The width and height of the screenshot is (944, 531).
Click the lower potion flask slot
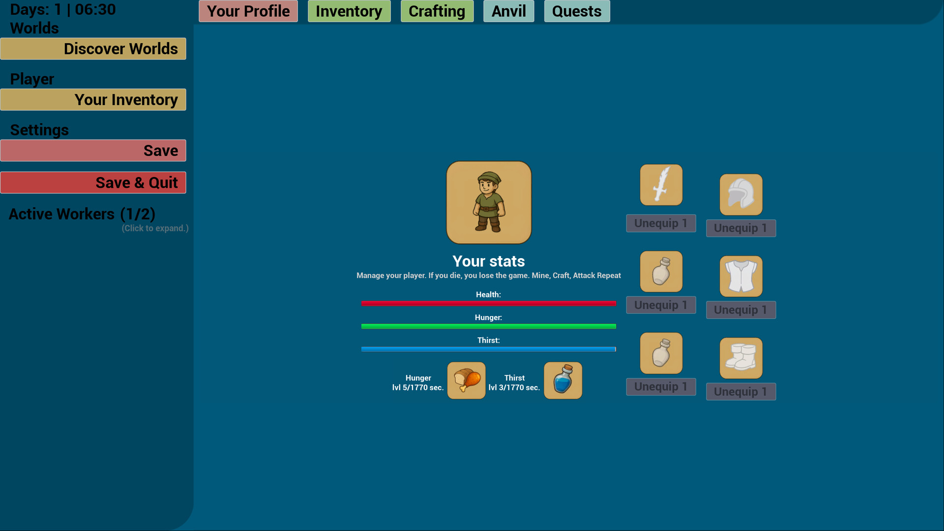point(661,353)
